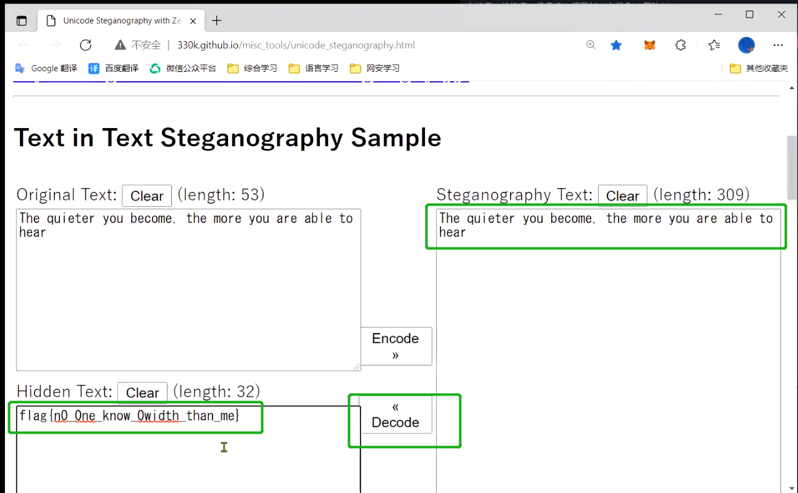Open 微信公众平台 bookmark

click(183, 68)
